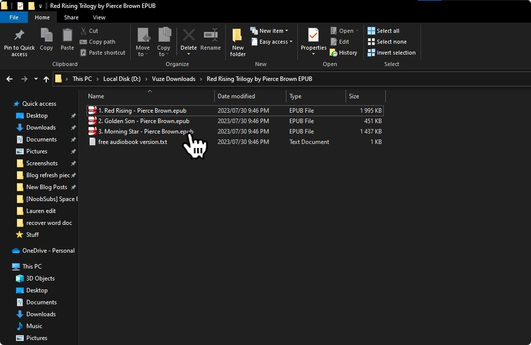The width and height of the screenshot is (531, 345).
Task: Click Pin to Quick access icon
Action: point(19,35)
